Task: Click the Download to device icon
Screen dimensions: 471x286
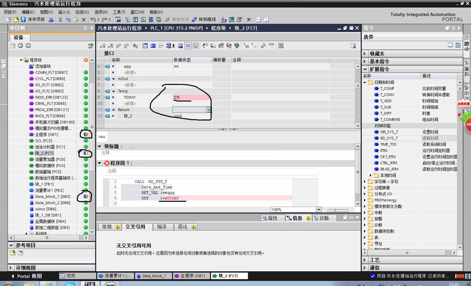Action: 135,19
